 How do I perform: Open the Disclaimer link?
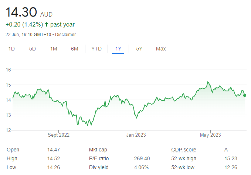(x=65, y=35)
